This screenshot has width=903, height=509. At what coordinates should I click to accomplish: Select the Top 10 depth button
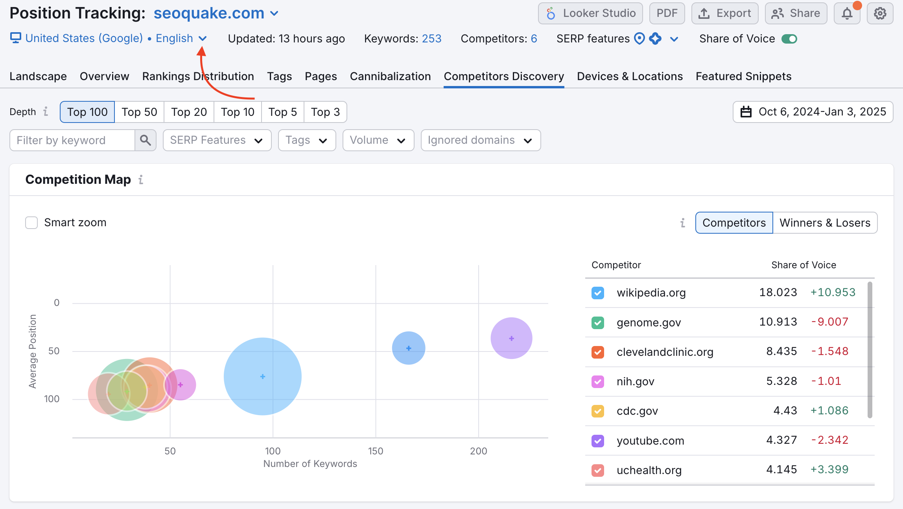point(237,112)
